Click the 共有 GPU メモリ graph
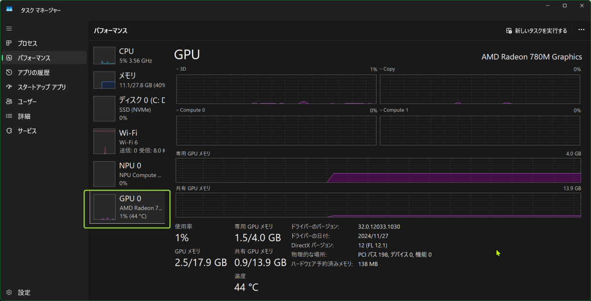The image size is (591, 301). (378, 205)
